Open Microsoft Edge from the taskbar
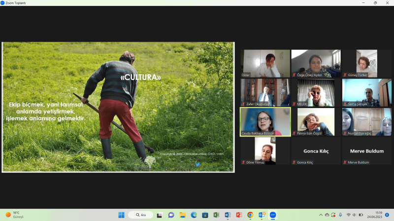394x221 pixels. [x=194, y=215]
